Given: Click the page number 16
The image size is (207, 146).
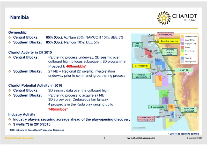Looking at the screenshot, I should [104, 138].
